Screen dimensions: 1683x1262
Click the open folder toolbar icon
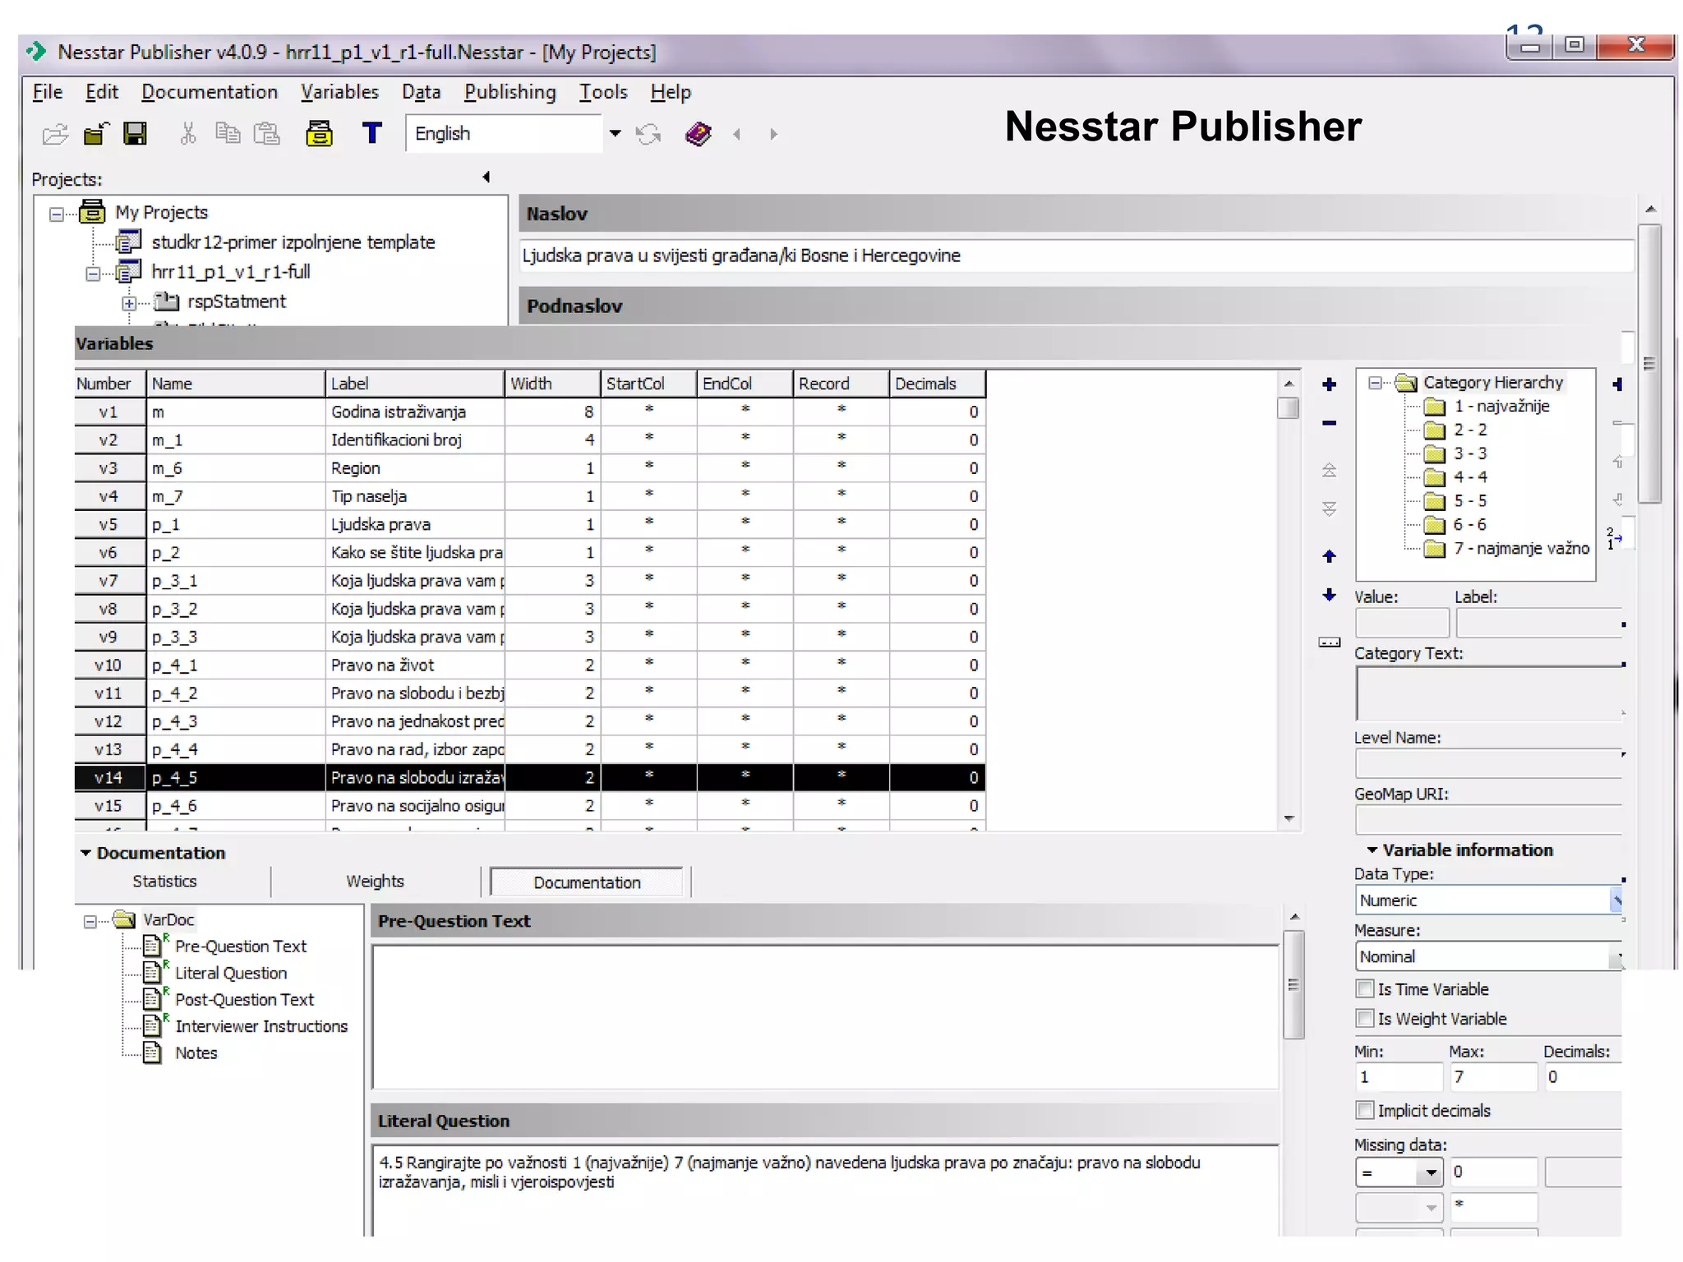(x=55, y=133)
